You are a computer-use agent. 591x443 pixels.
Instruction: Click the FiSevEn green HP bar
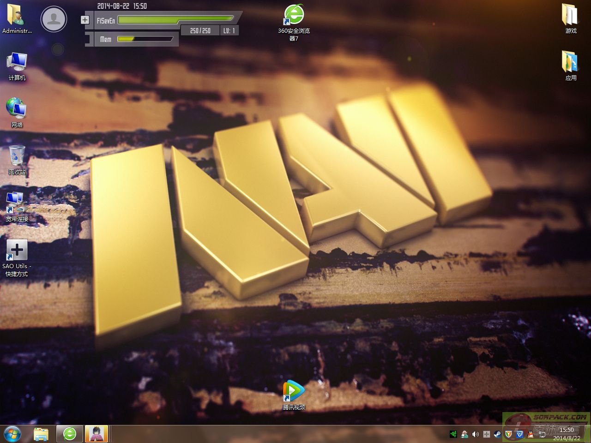tap(175, 20)
